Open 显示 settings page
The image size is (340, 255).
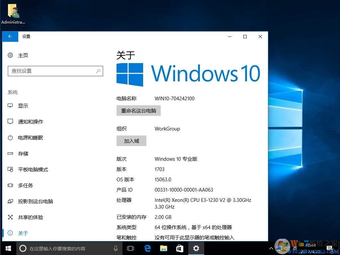23,106
